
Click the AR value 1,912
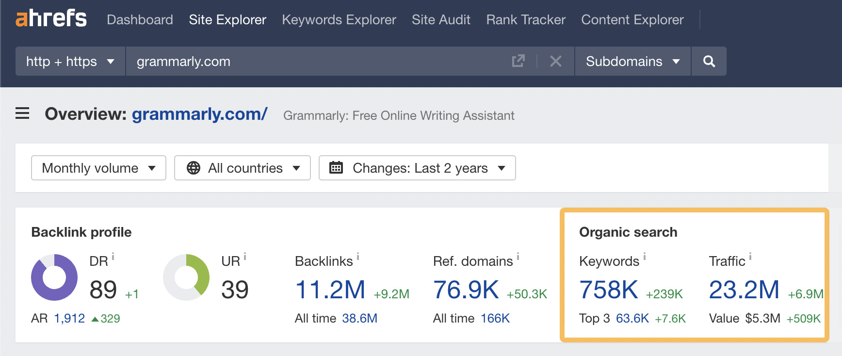pos(69,318)
